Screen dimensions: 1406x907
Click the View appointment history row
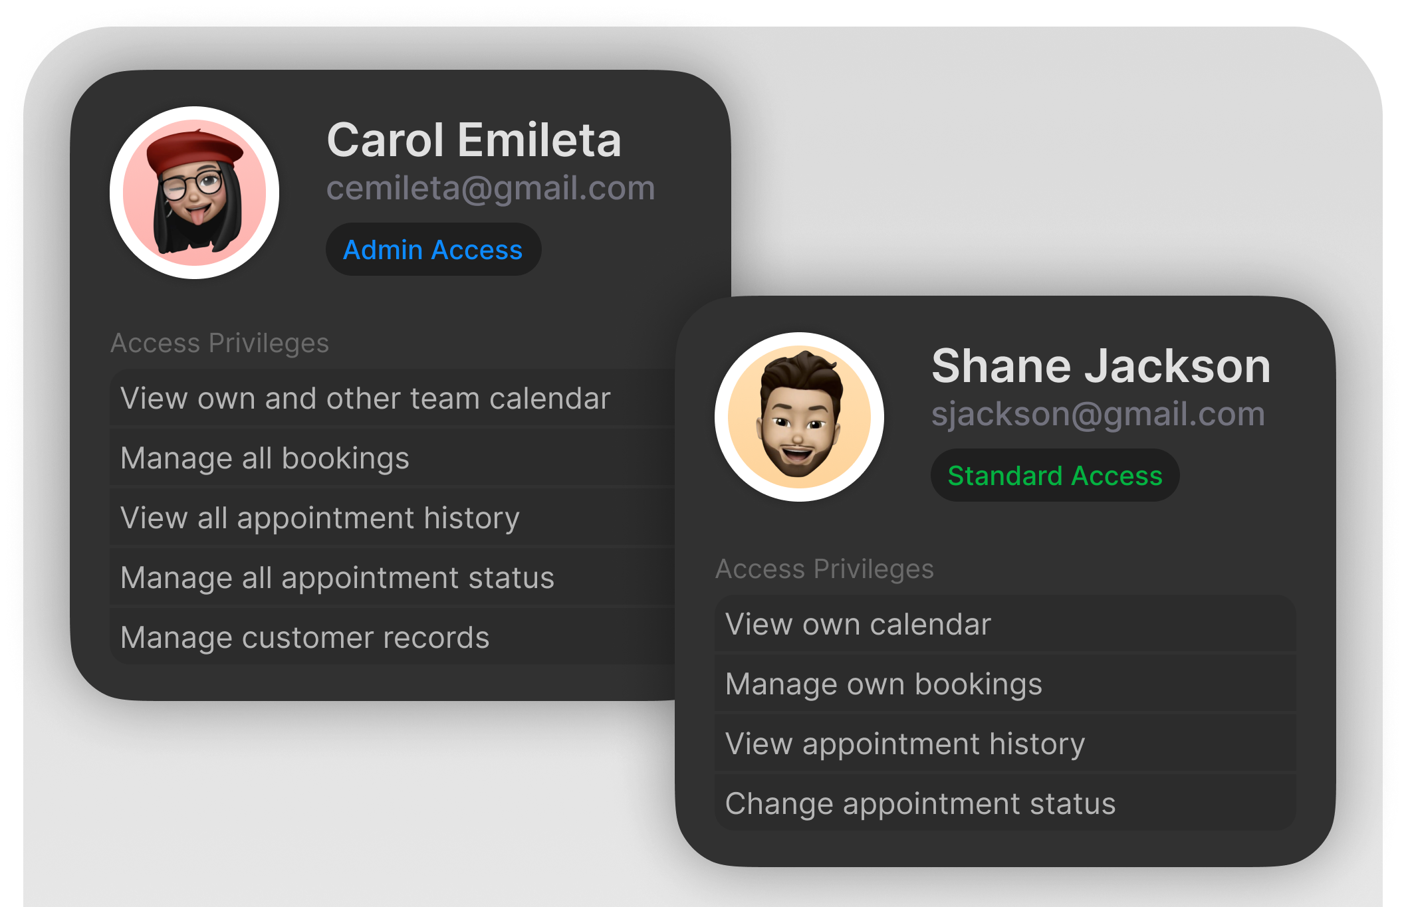pyautogui.click(x=1005, y=744)
